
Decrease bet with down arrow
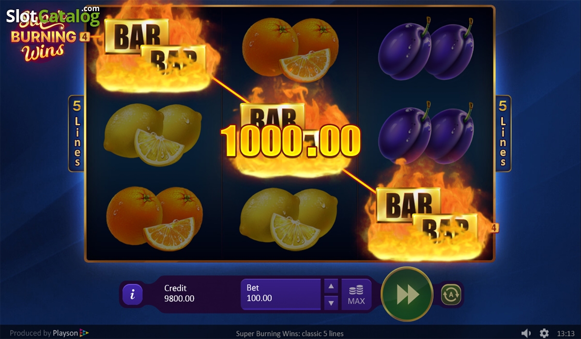click(331, 303)
